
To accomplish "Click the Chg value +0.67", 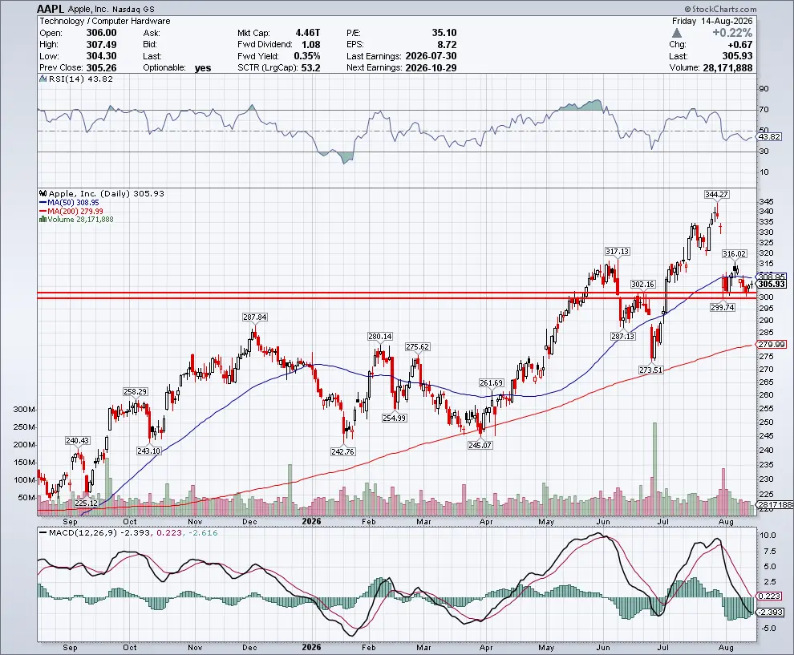I will pos(739,45).
